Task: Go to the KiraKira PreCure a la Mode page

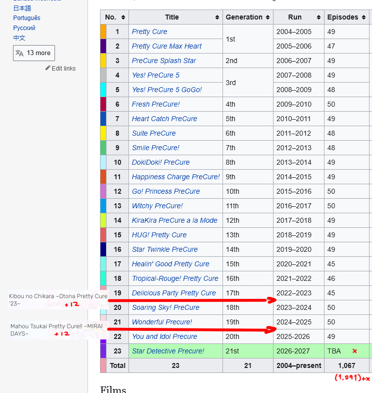Action: [174, 220]
